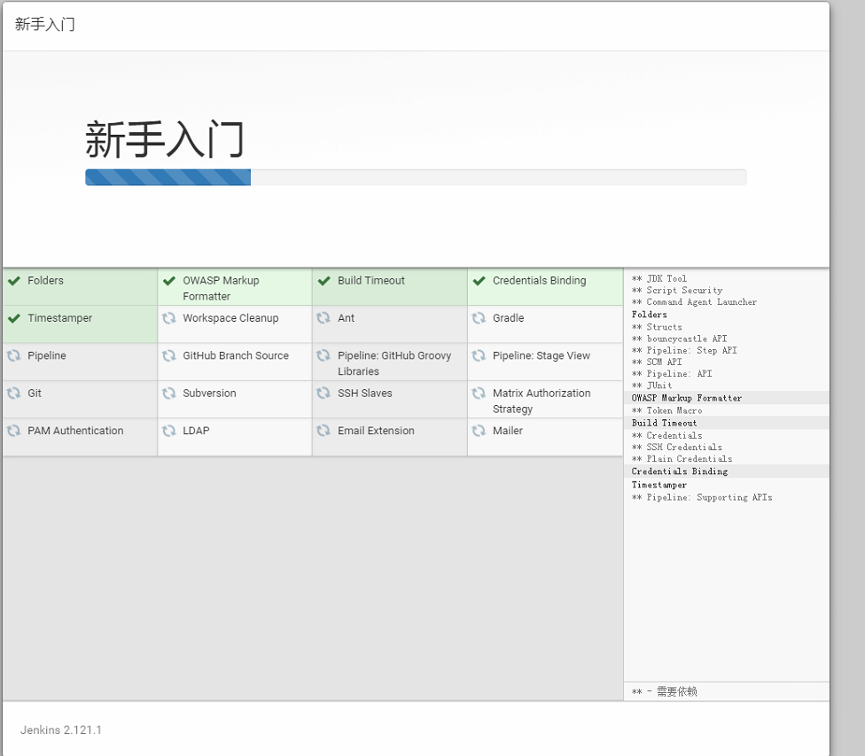Click the bouncycastle API log entry

pos(679,339)
